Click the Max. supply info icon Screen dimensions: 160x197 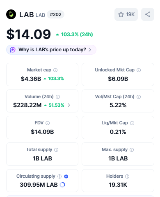tap(132, 150)
